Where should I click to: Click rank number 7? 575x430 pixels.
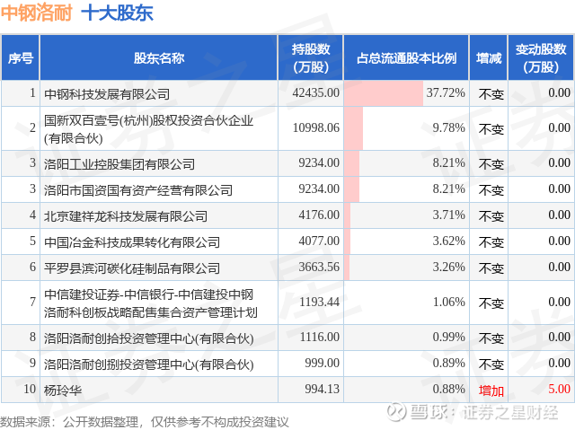click(32, 303)
